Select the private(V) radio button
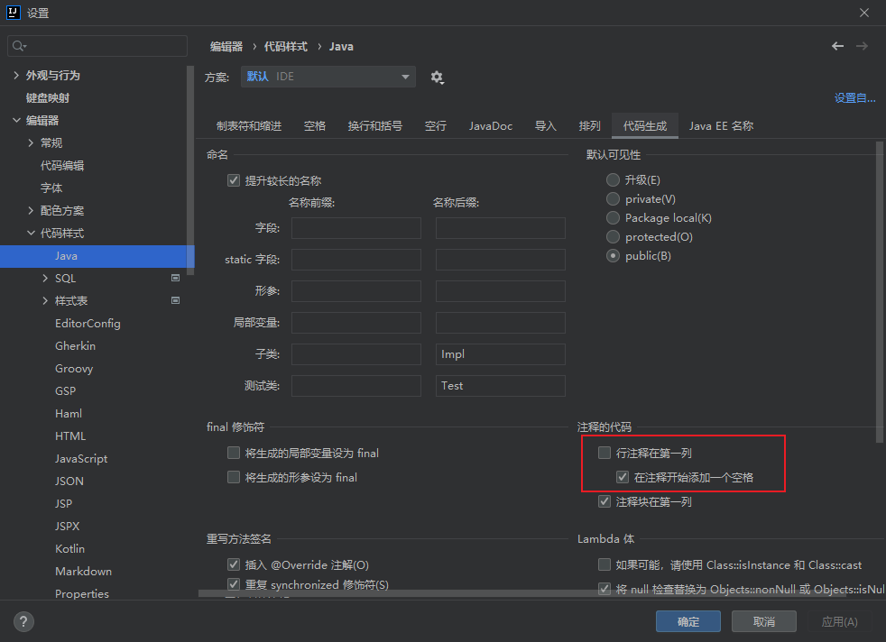 point(613,199)
